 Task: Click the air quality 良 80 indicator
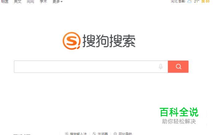(x=205, y=1)
